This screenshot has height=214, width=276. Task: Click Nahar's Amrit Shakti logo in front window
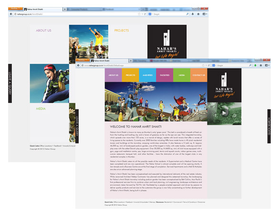tap(224, 85)
